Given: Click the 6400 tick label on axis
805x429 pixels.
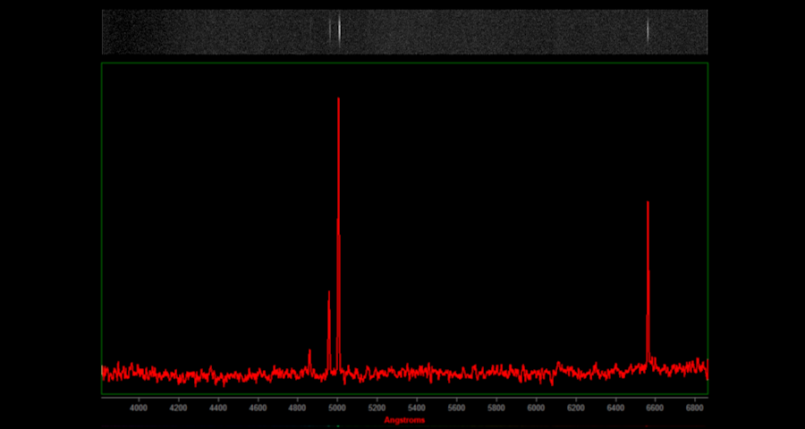Looking at the screenshot, I should point(615,408).
